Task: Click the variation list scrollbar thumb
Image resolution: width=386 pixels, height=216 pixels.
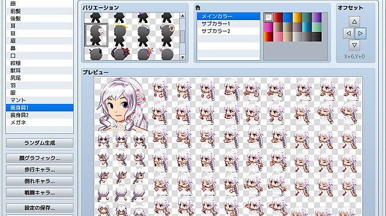Action: pos(182,37)
